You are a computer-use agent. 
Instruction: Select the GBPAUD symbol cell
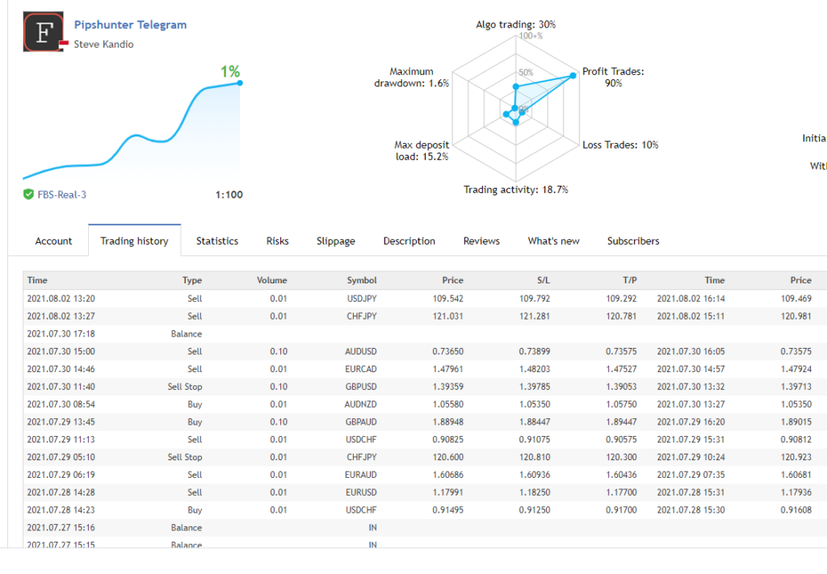pos(361,422)
